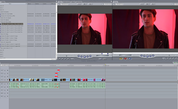Click the red Overwrite edit button in Canvas
The height and width of the screenshot is (109, 178).
(x=125, y=58)
